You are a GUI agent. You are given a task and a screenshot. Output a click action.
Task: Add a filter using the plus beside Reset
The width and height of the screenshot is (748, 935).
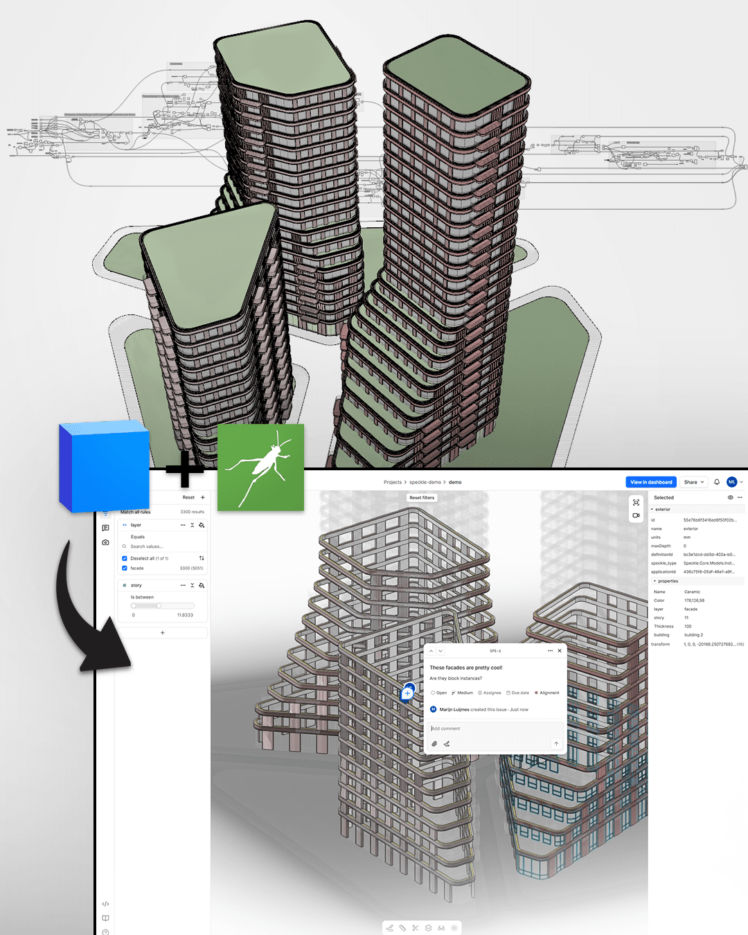click(203, 497)
